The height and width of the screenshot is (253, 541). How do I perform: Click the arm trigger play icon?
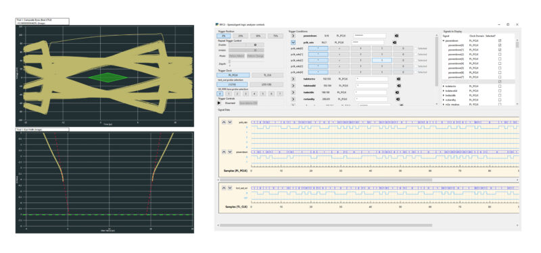pyautogui.click(x=219, y=103)
